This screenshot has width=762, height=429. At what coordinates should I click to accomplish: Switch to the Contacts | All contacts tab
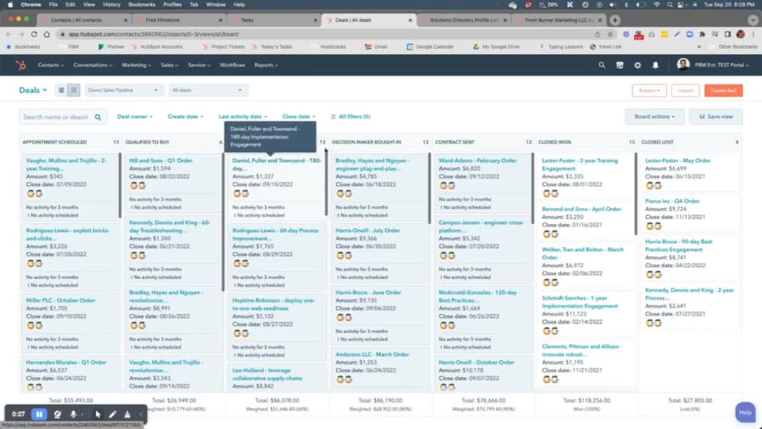(x=82, y=21)
